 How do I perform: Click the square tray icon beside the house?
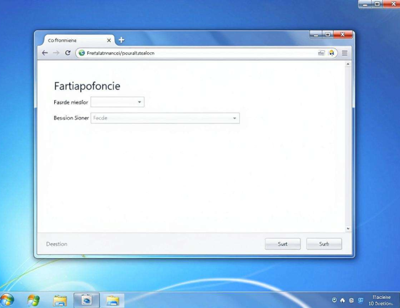351,301
